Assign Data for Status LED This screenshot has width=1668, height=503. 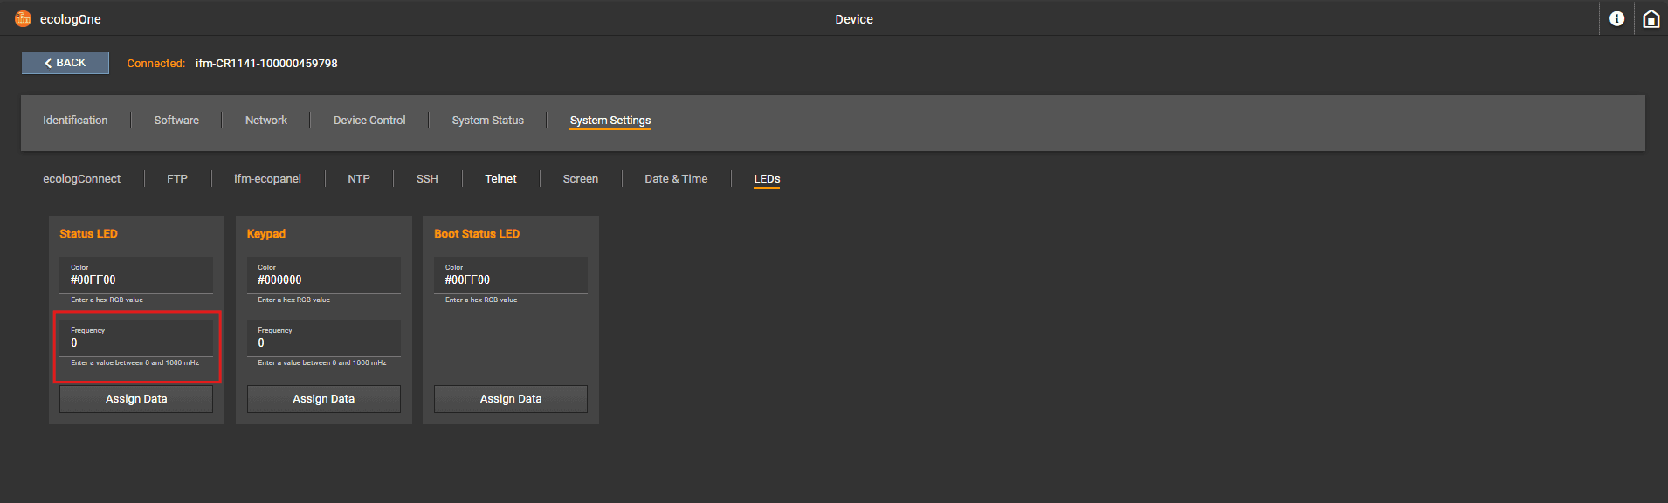pos(136,399)
